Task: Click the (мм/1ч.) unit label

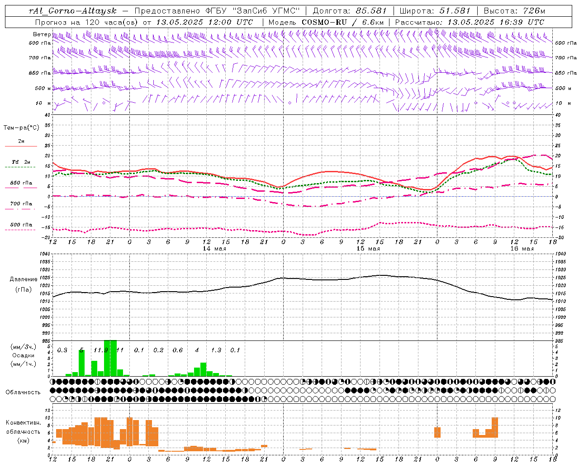Action: [x=23, y=364]
